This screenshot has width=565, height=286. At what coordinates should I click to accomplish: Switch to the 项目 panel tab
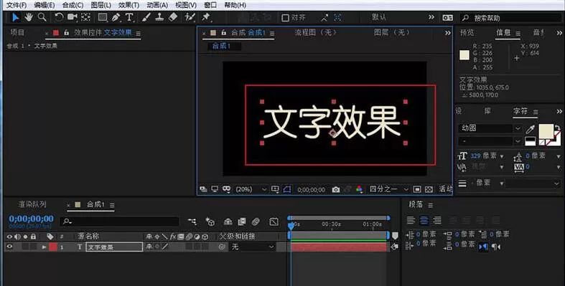[17, 33]
